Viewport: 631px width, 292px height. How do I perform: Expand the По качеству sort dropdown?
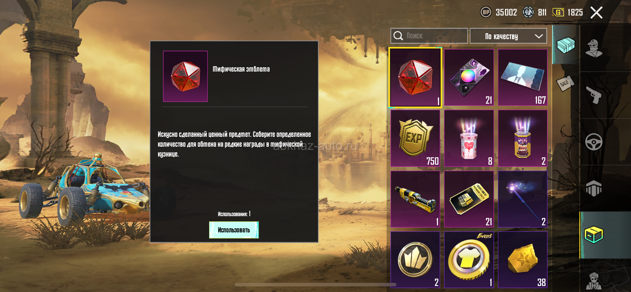pos(508,36)
